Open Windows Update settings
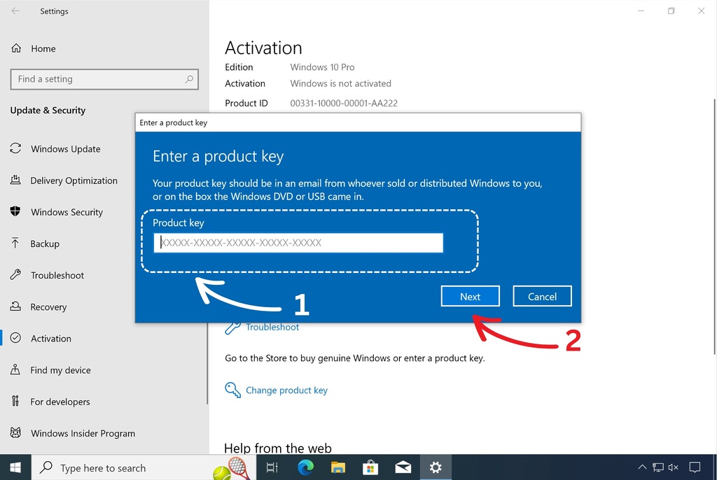717x480 pixels. click(x=65, y=149)
